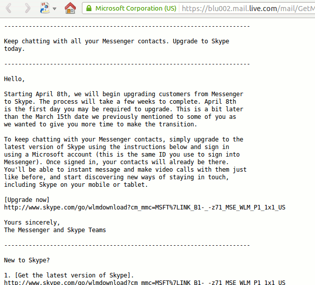Click the 'Yours sincerely,' closing line
This screenshot has height=285, width=315.
[32, 222]
